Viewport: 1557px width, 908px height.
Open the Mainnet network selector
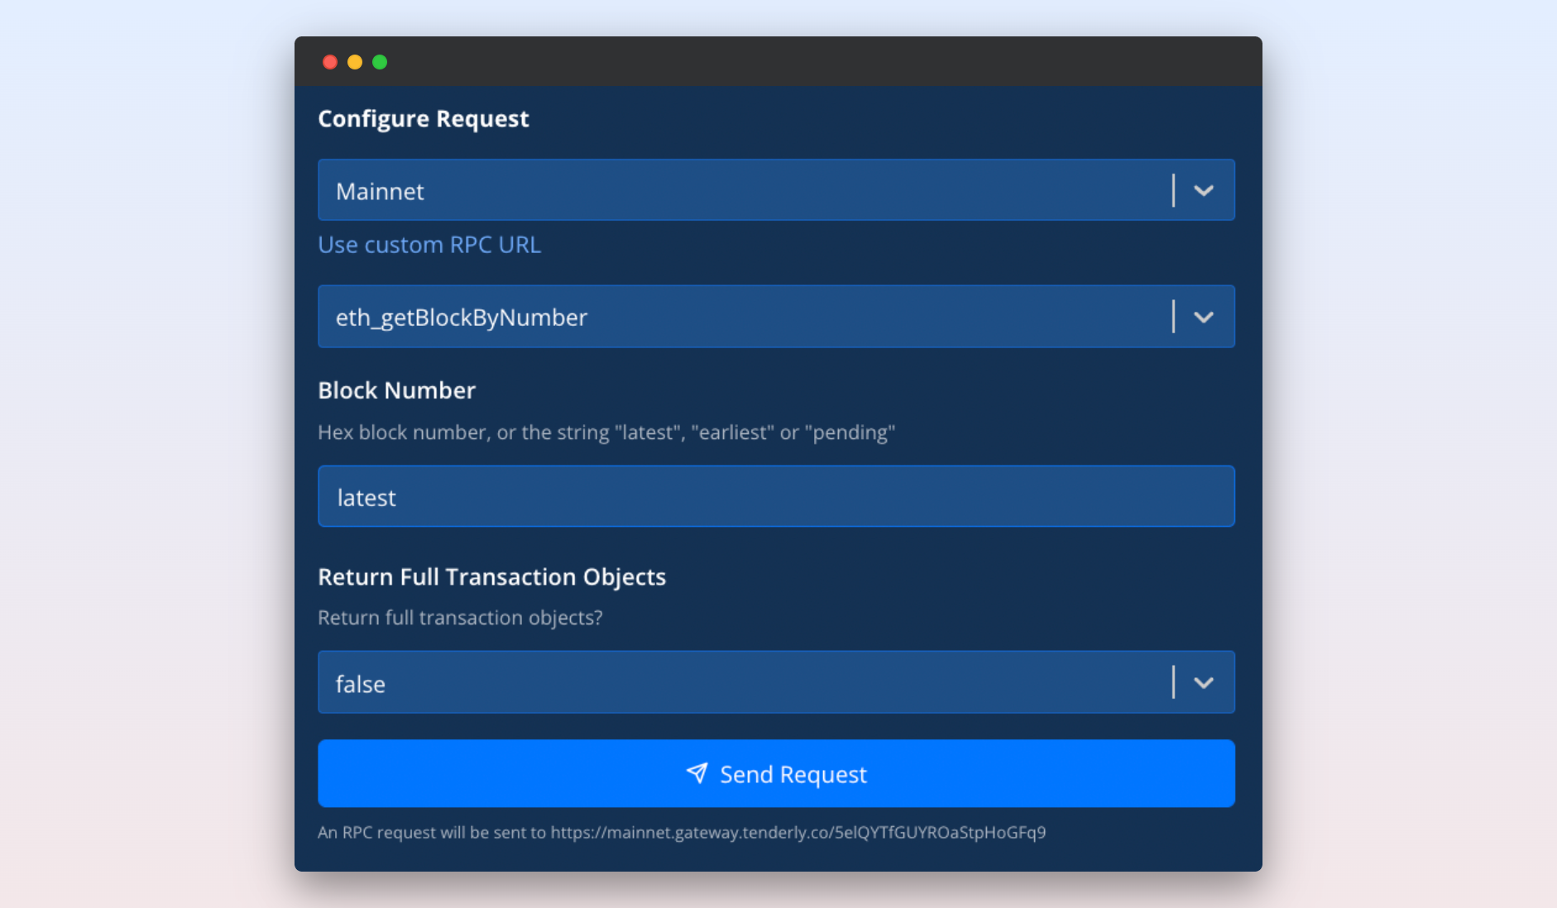745,191
